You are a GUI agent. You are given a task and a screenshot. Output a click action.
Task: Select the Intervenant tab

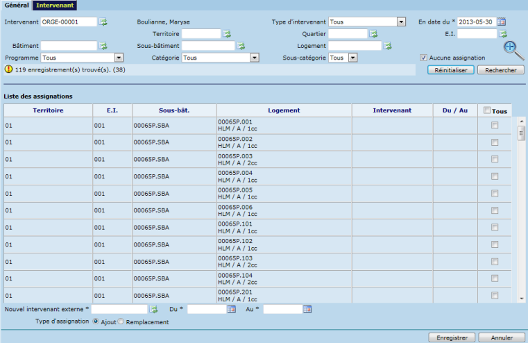[55, 5]
